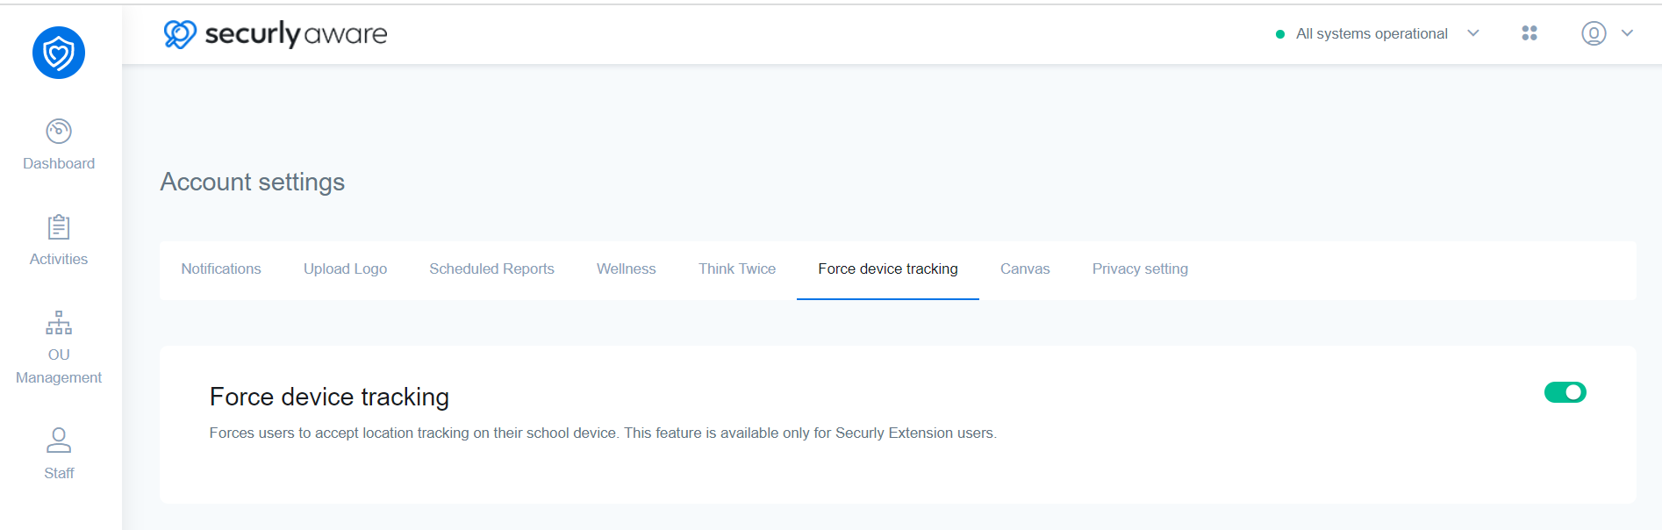Screen dimensions: 1662x530
Task: Switch to the Upload Logo tab
Action: click(346, 269)
